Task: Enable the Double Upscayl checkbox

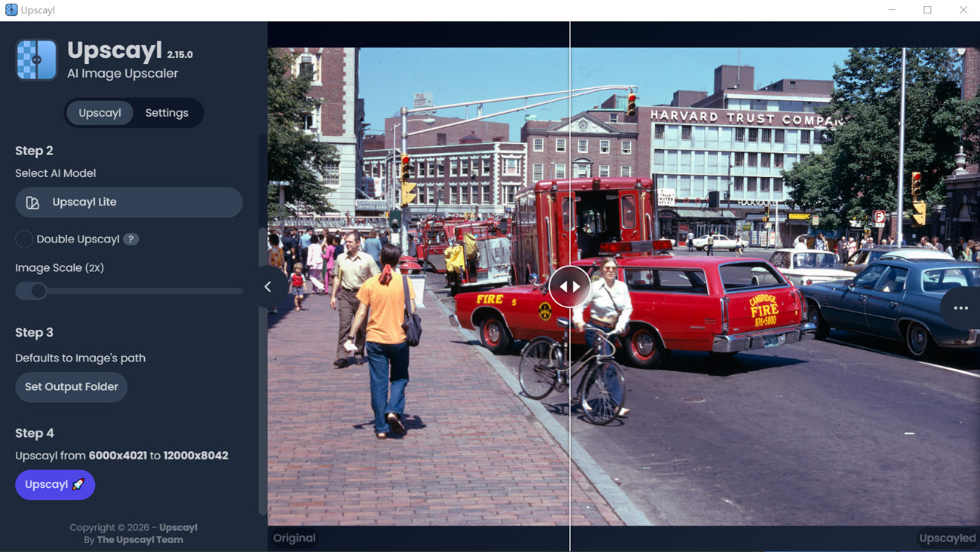Action: (24, 239)
